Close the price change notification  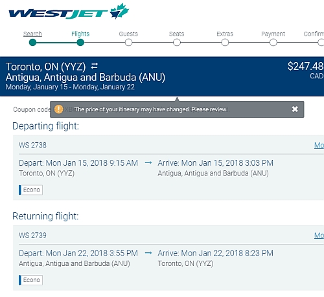[295, 109]
